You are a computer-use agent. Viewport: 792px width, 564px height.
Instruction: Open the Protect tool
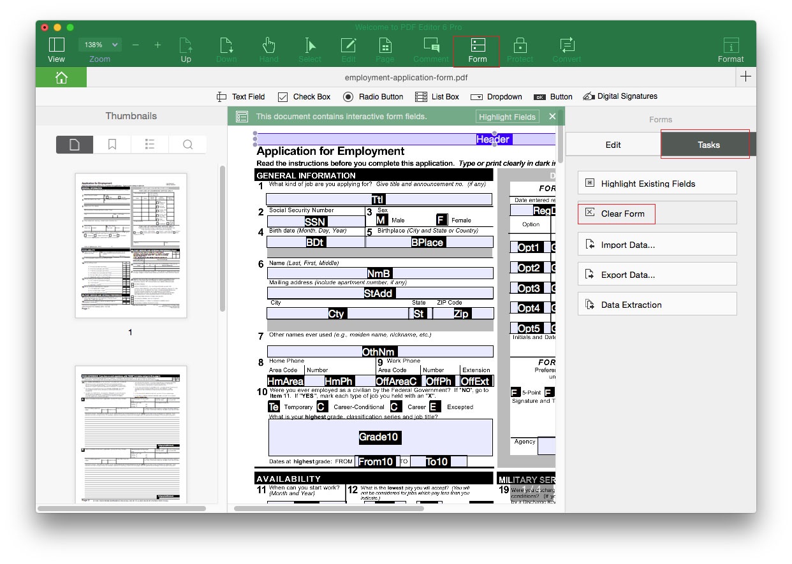coord(520,50)
